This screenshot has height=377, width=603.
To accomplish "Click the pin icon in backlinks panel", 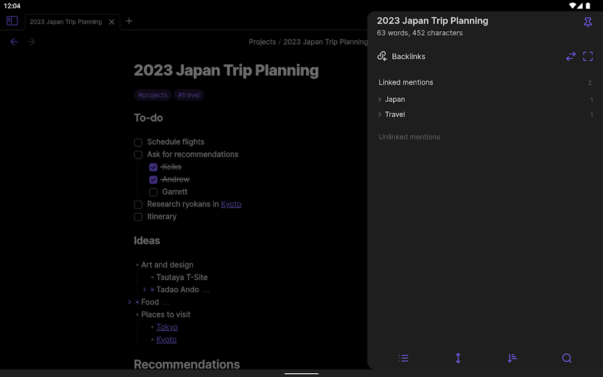I will coord(588,23).
